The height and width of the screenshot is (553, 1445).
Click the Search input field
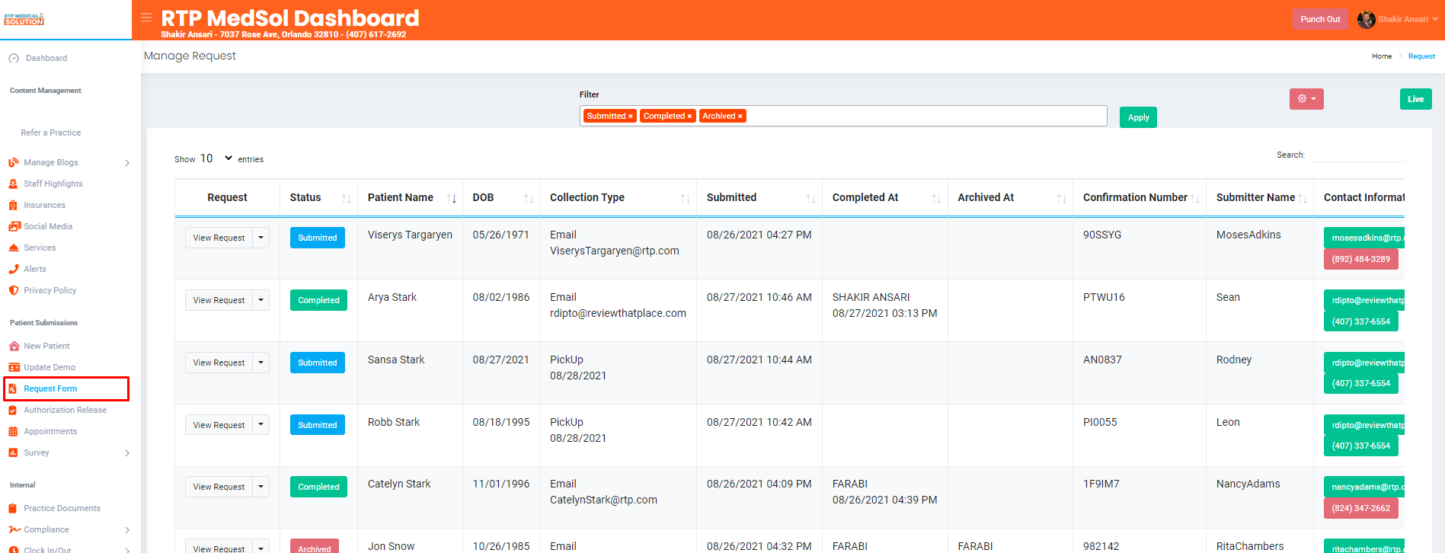[x=1357, y=155]
